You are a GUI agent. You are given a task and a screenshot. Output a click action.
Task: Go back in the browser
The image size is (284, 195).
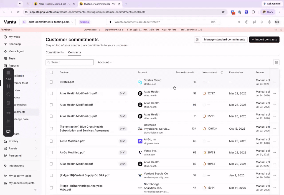[x=4, y=12]
